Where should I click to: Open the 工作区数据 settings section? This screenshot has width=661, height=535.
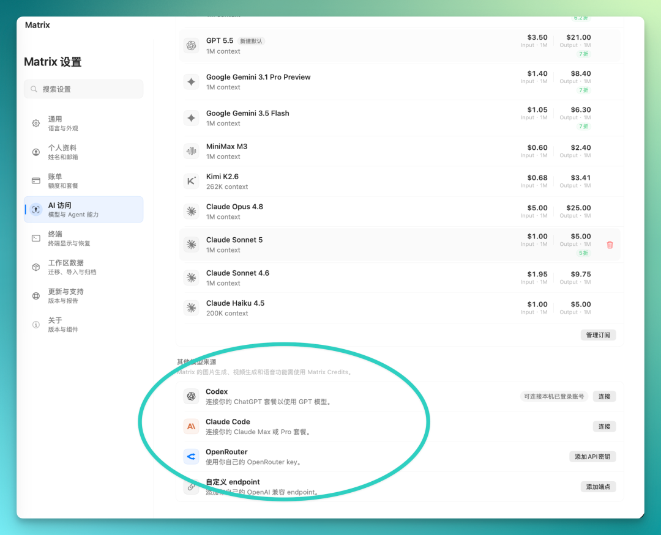(x=83, y=267)
